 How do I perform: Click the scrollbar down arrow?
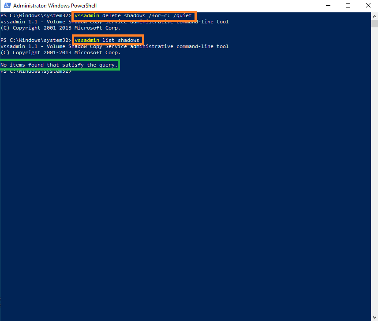pos(374,317)
